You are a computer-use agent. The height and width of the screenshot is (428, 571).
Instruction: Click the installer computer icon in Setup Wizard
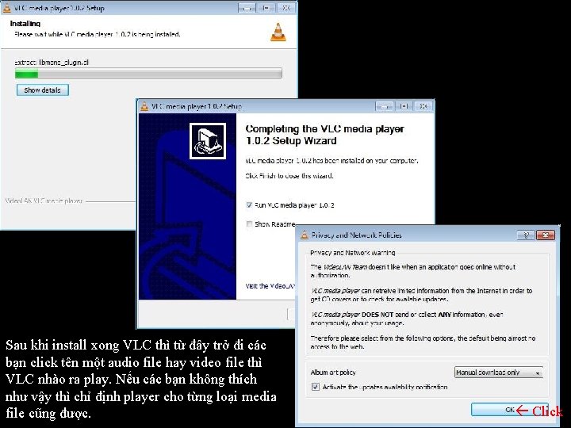coord(208,141)
